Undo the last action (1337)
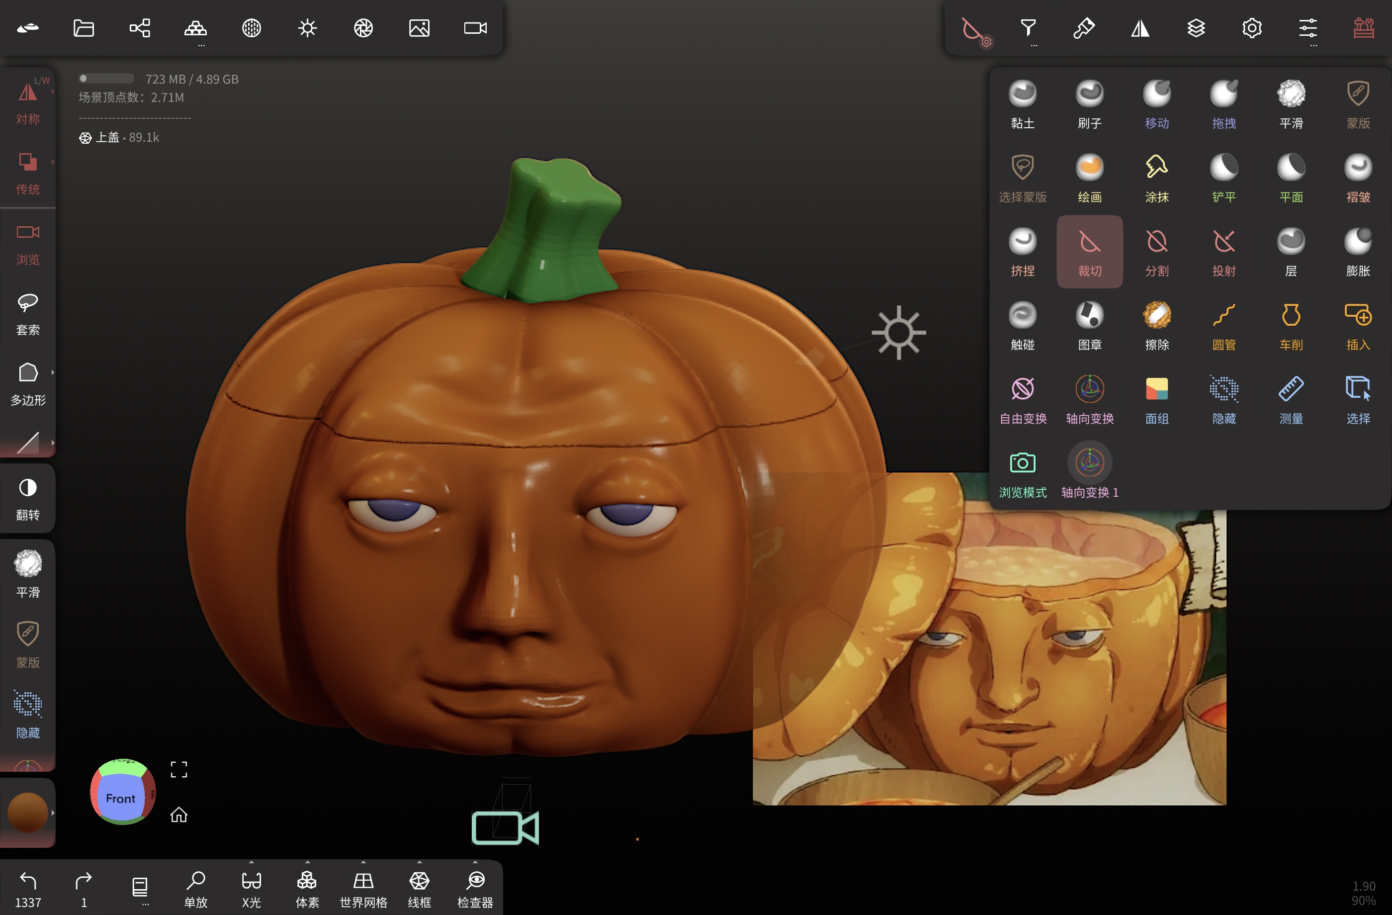 point(27,888)
